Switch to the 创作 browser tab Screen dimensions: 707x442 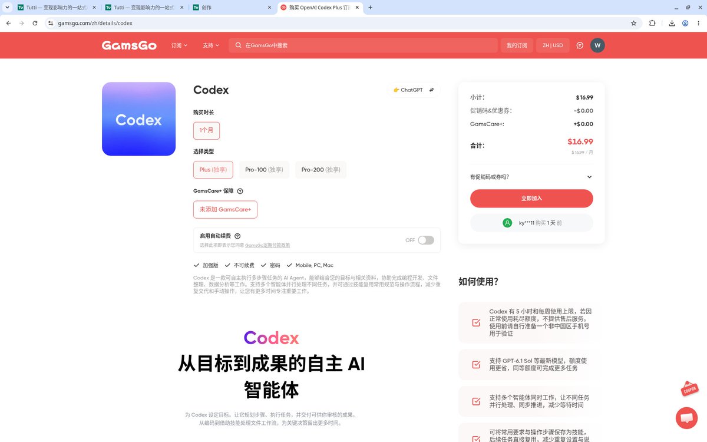[x=232, y=8]
